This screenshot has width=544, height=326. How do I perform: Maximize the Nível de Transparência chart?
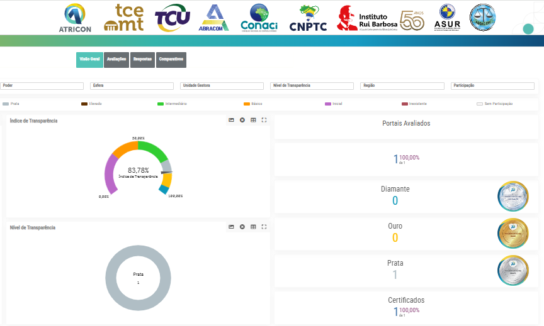pyautogui.click(x=264, y=227)
